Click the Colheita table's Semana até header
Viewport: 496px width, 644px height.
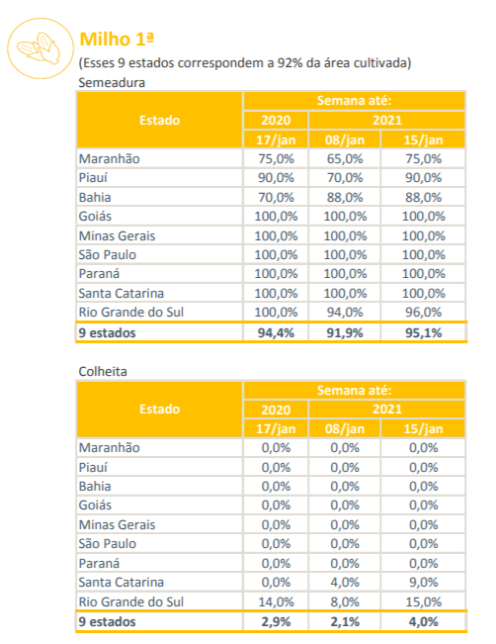[354, 390]
